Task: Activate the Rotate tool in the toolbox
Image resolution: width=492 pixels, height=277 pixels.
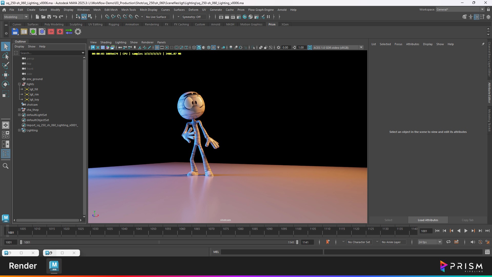Action: coord(6,85)
